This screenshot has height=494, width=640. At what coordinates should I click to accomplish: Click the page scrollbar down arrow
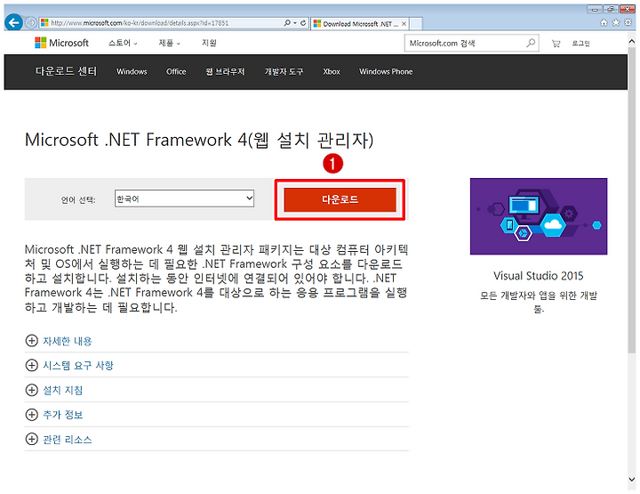coord(632,480)
